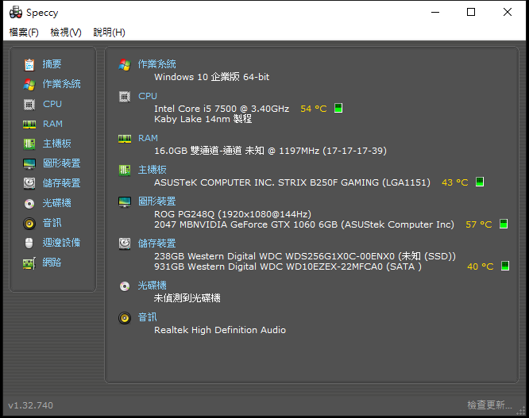Open the 說明(H) menu
Image resolution: width=529 pixels, height=418 pixels.
[x=109, y=33]
